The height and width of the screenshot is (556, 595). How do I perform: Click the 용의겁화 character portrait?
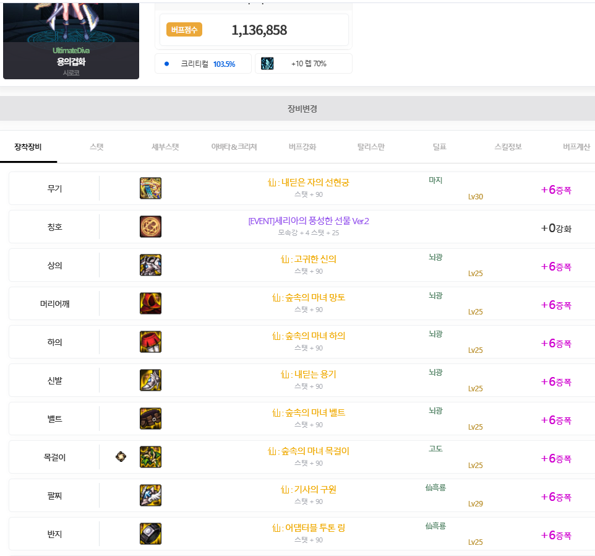pos(71,37)
